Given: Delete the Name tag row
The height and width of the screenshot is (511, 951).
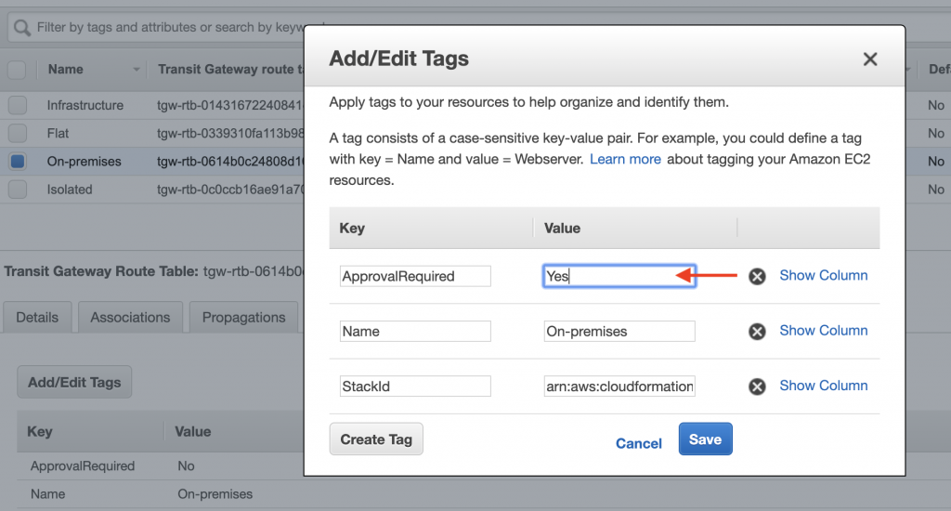Looking at the screenshot, I should pyautogui.click(x=758, y=332).
